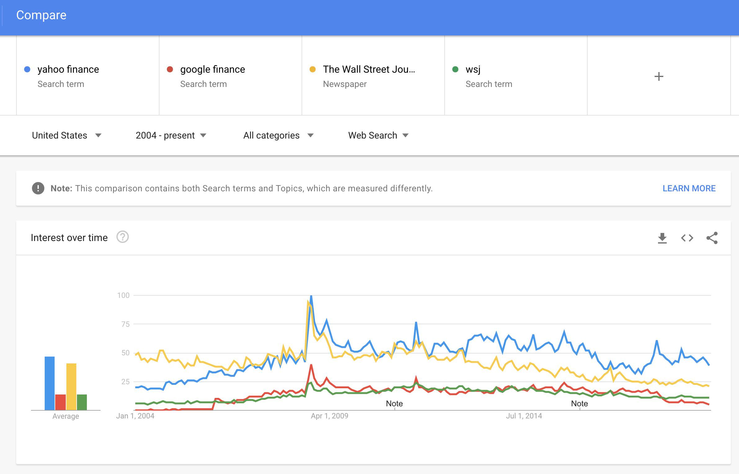Click the Jan 1, 2004 axis label
The width and height of the screenshot is (739, 474).
(135, 416)
